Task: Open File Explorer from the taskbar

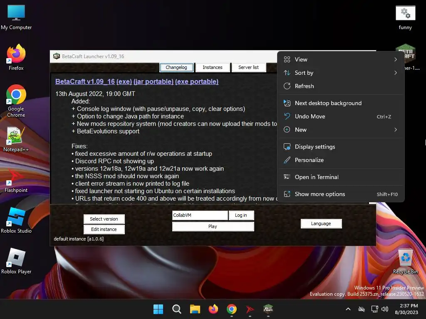Action: [x=195, y=309]
